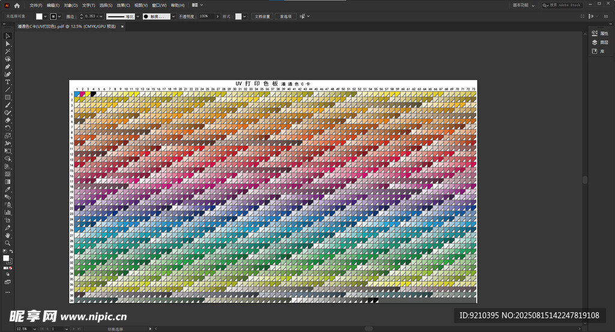Open the 效果(C) menu

click(123, 5)
